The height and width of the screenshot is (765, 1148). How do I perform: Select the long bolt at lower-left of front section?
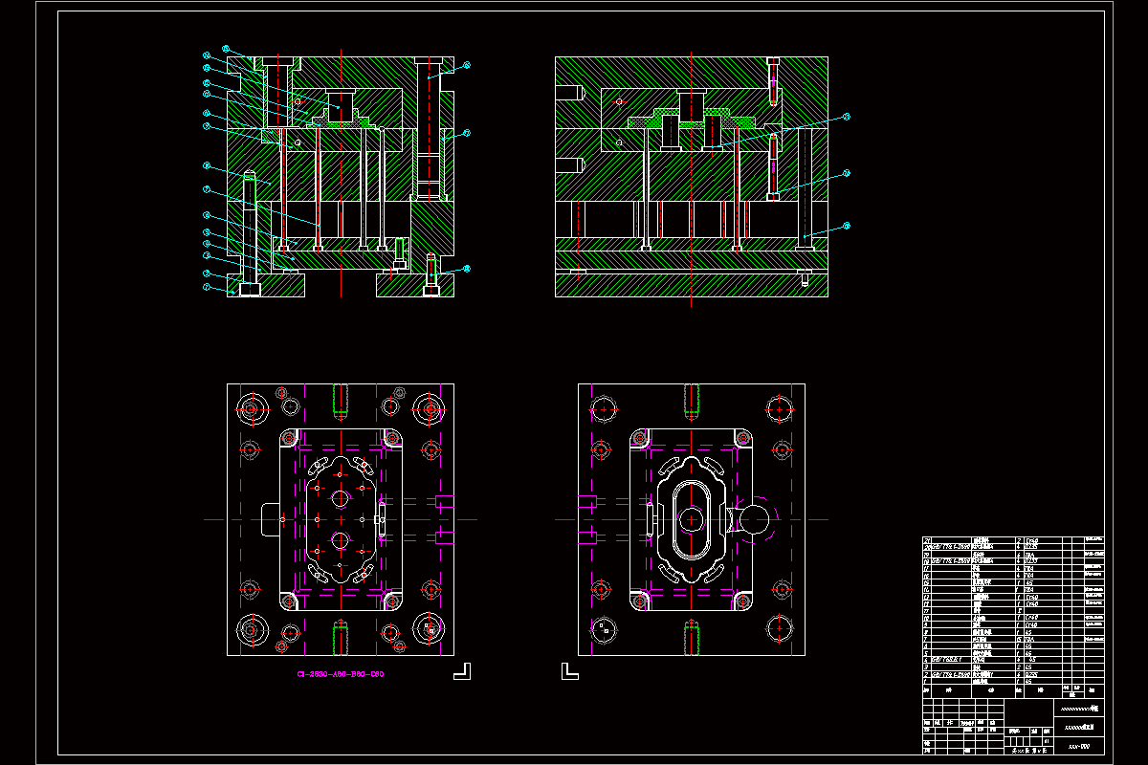point(250,233)
